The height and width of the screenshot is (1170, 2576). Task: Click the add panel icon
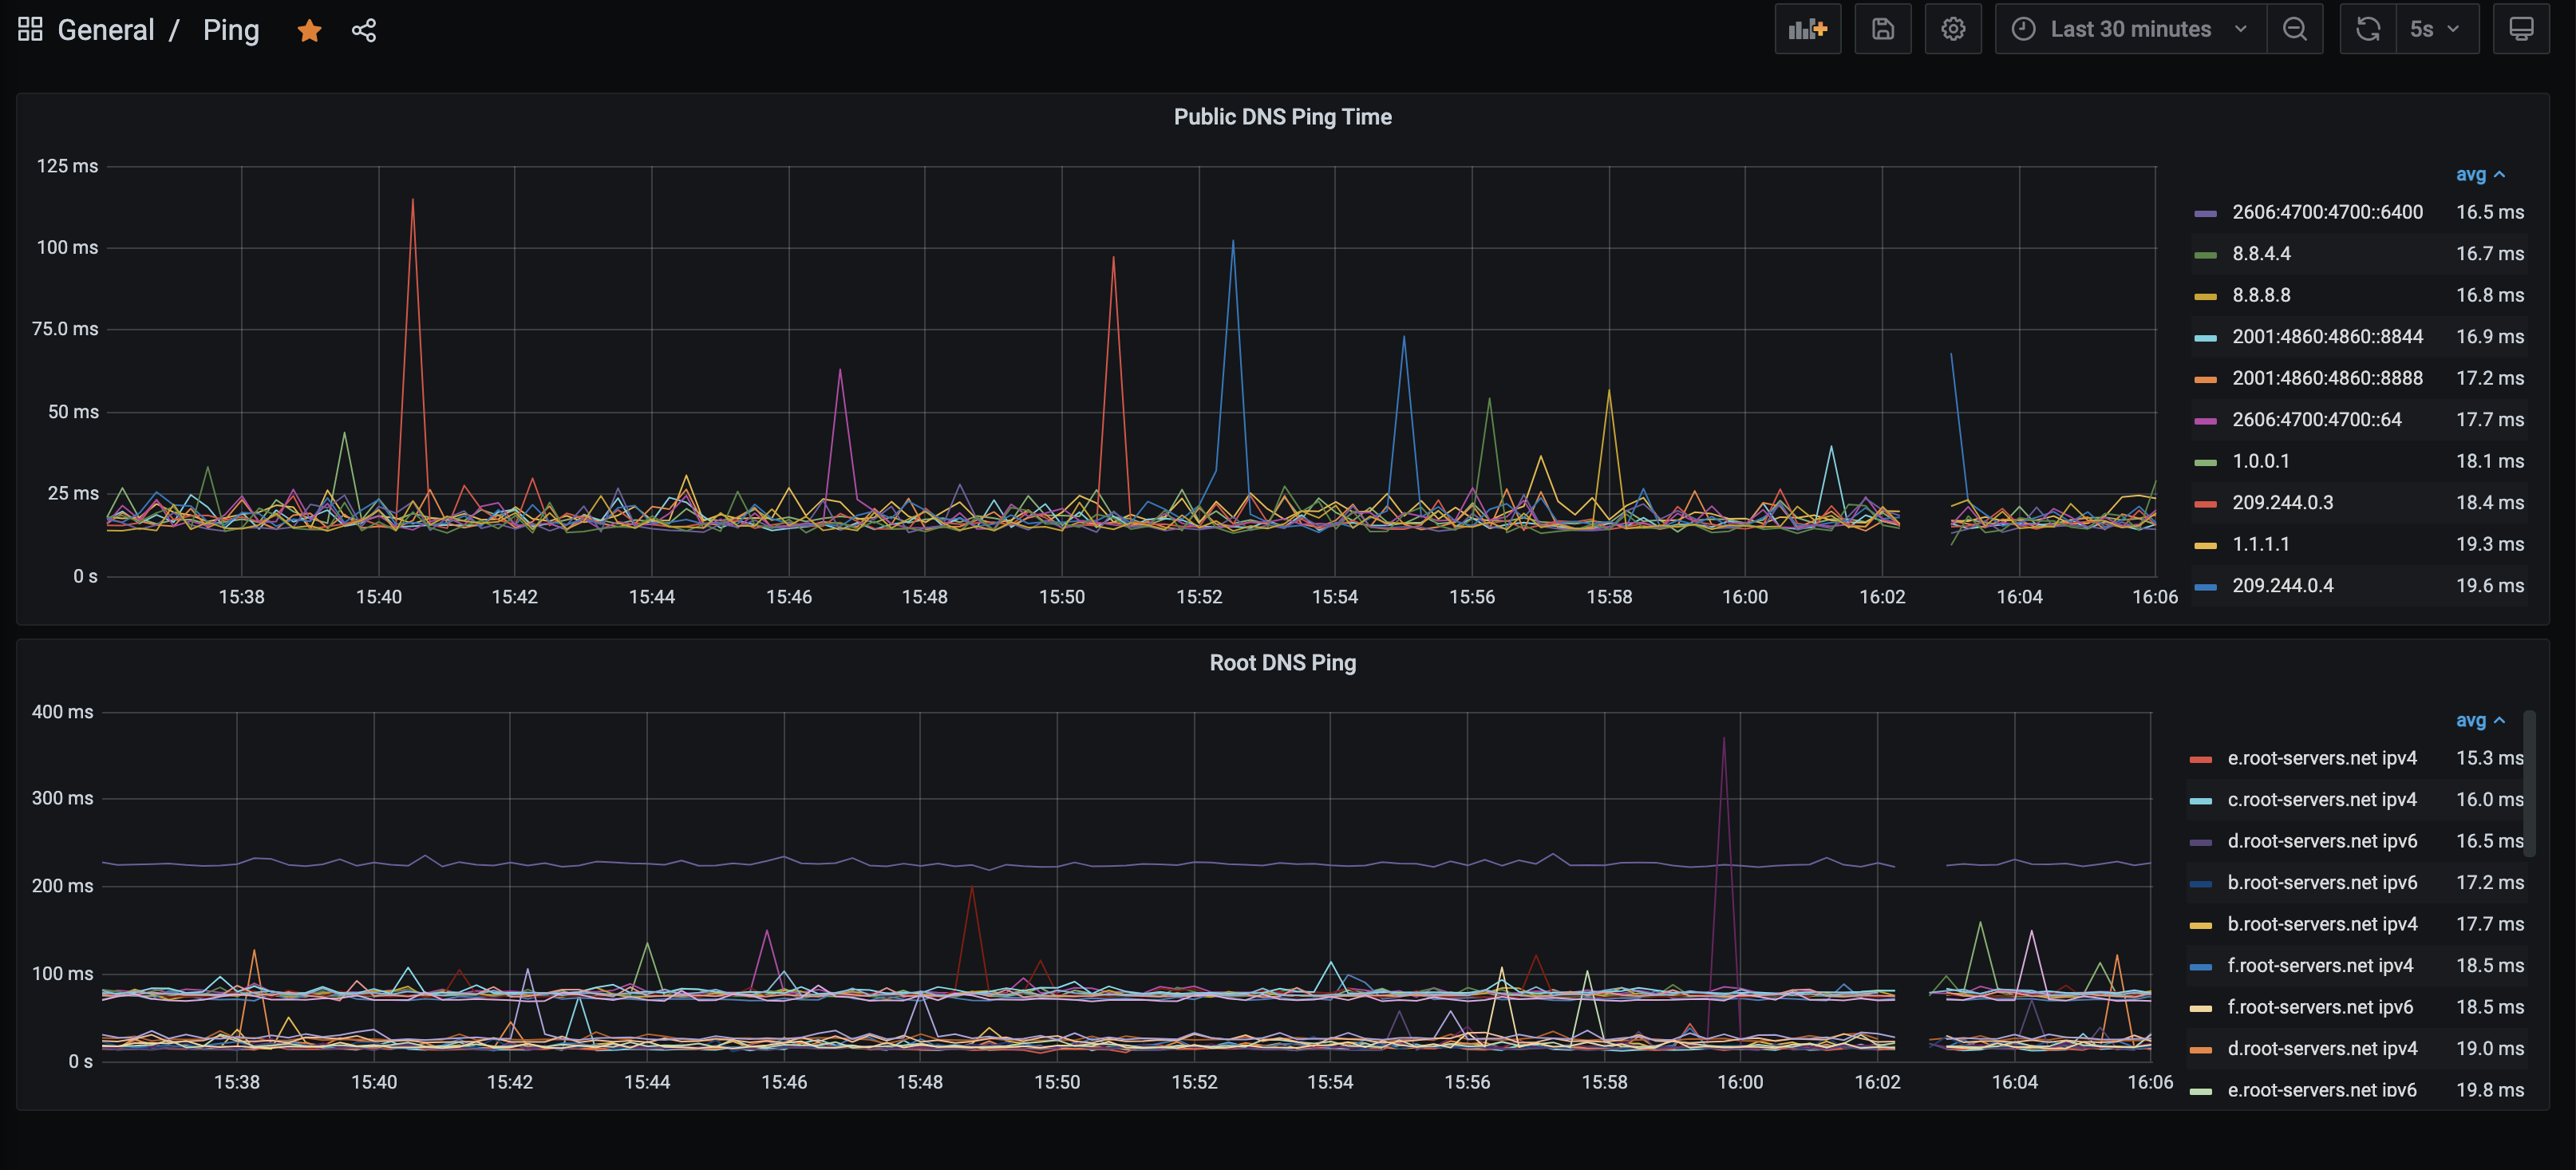tap(1807, 29)
